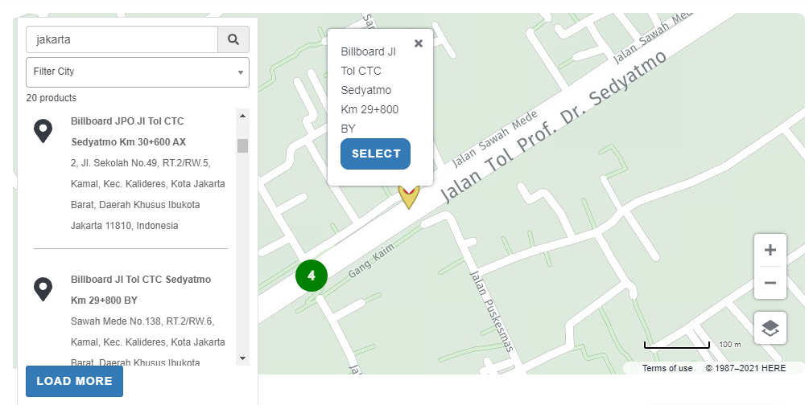Click the product list scroll up arrow

pyautogui.click(x=243, y=116)
